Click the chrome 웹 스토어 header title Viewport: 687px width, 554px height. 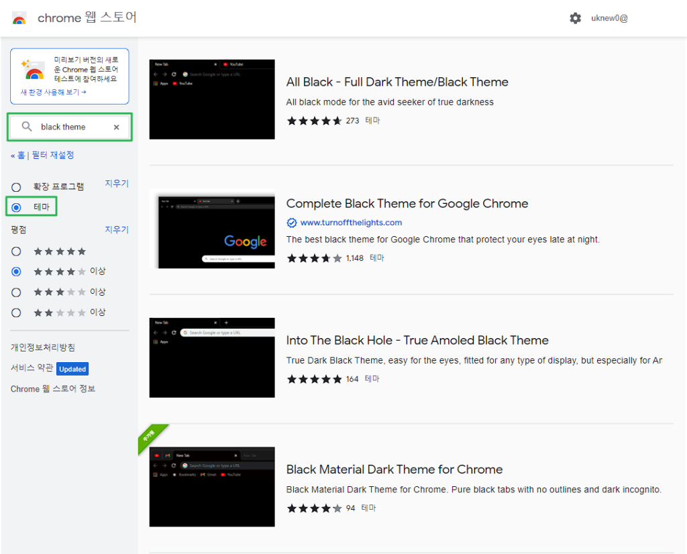point(87,17)
